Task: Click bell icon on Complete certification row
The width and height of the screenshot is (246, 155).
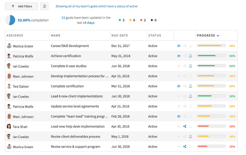Action: coord(191,86)
